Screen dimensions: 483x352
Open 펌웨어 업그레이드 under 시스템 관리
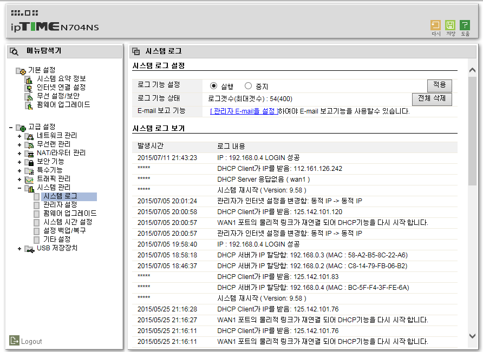click(70, 213)
